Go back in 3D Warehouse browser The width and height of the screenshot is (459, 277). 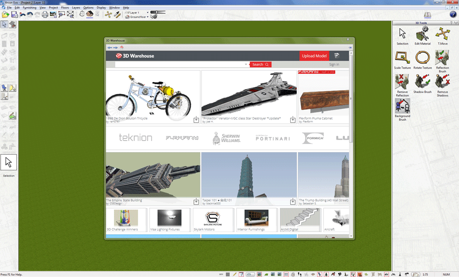110,47
